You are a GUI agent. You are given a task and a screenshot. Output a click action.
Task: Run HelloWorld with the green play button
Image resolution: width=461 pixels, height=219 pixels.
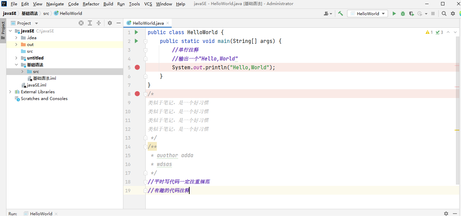(394, 14)
